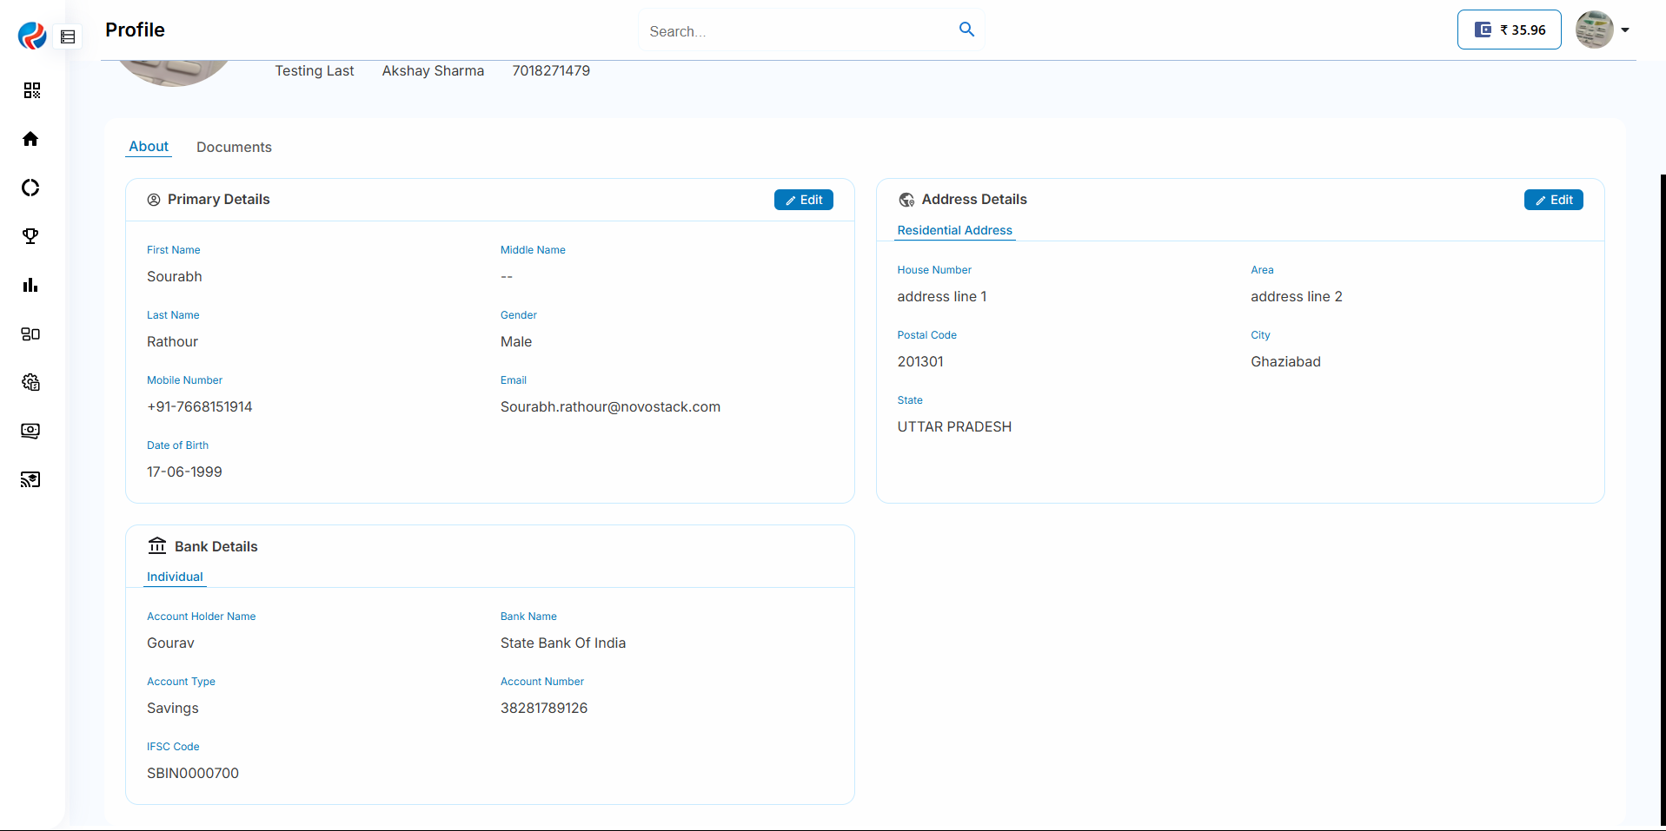Open the donut chart sidebar icon
1666x831 pixels.
point(30,188)
